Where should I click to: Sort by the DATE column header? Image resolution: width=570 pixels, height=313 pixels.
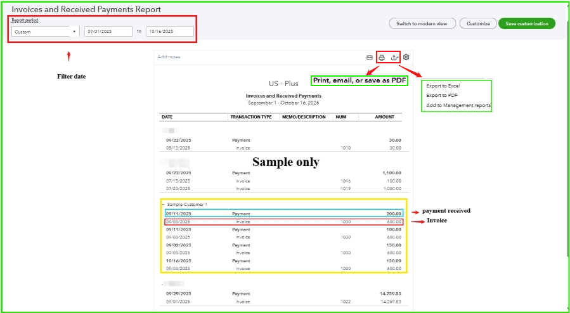167,117
